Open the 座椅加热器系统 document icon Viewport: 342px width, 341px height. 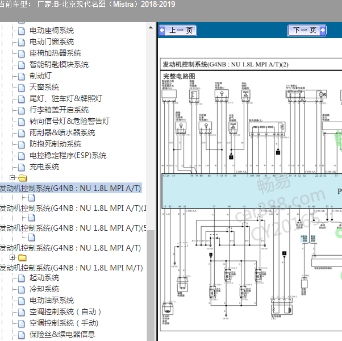pyautogui.click(x=22, y=53)
